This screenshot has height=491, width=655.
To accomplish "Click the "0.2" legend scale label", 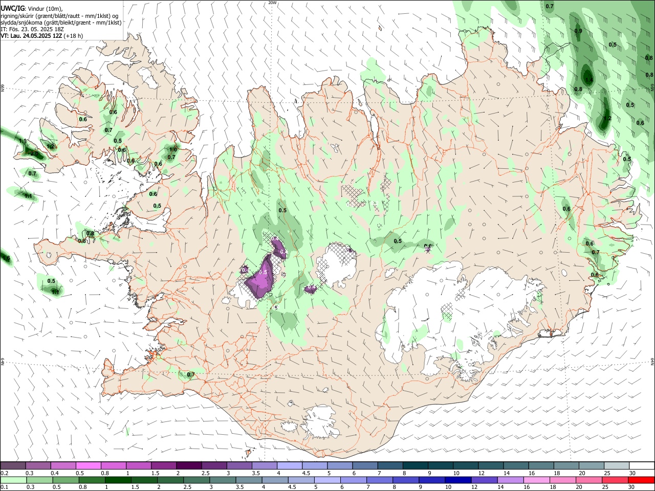I will point(4,473).
